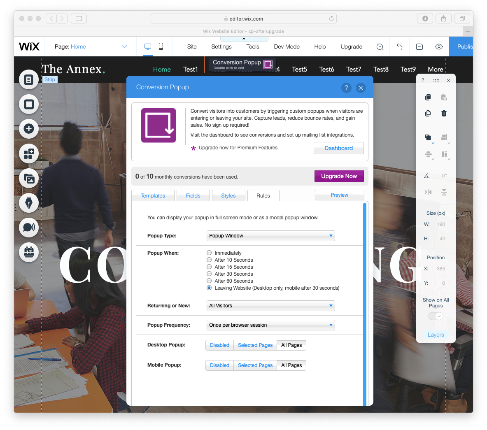This screenshot has height=430, width=487.
Task: Click the flip vertical icon in toolbar panel
Action: pos(444,192)
